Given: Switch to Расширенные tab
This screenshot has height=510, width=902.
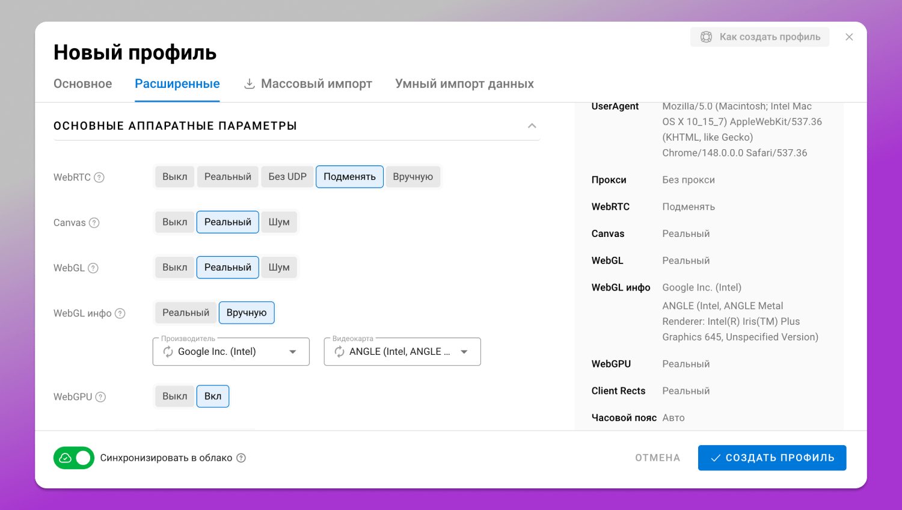Looking at the screenshot, I should [x=177, y=84].
